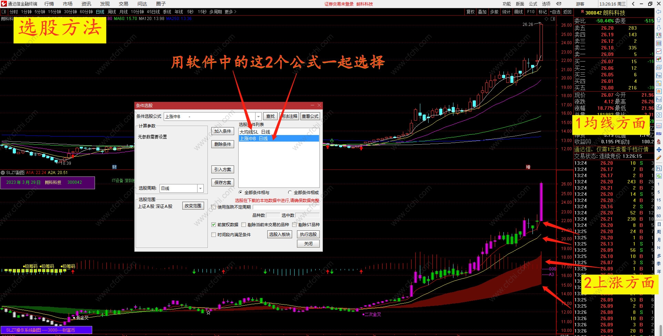Open the 资讯 menu
Viewport: 663px width, 336px height.
pos(86,4)
